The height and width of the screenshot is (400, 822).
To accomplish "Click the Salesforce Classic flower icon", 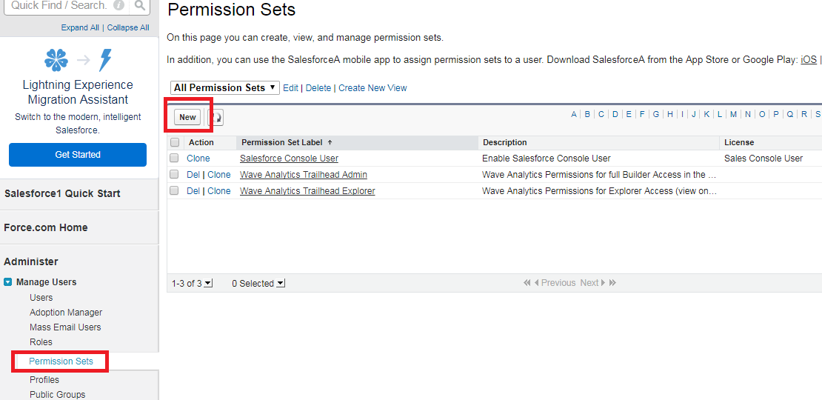I will click(56, 59).
